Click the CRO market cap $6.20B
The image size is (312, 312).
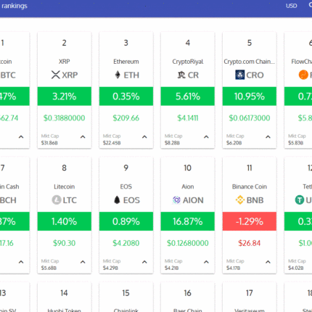click(234, 143)
